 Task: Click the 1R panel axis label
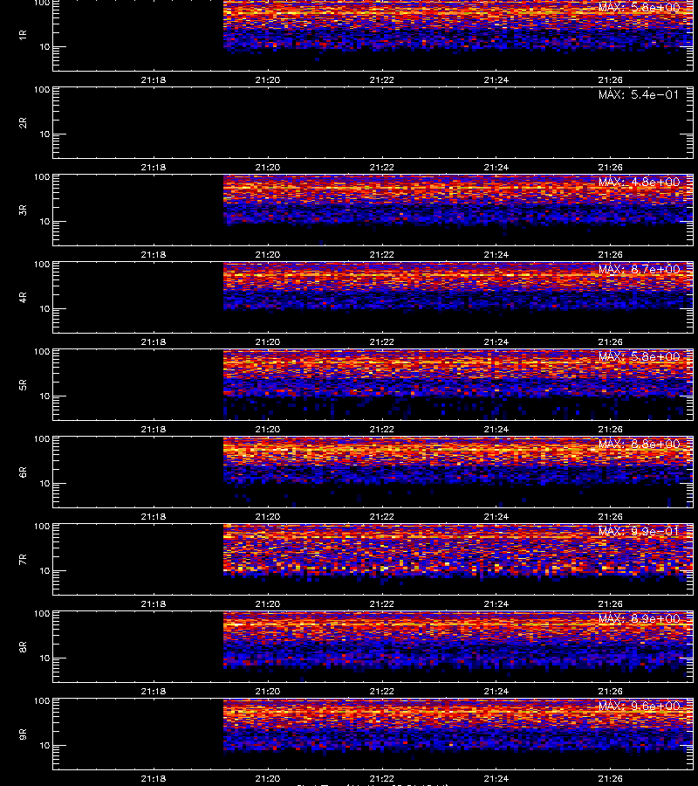pos(23,35)
